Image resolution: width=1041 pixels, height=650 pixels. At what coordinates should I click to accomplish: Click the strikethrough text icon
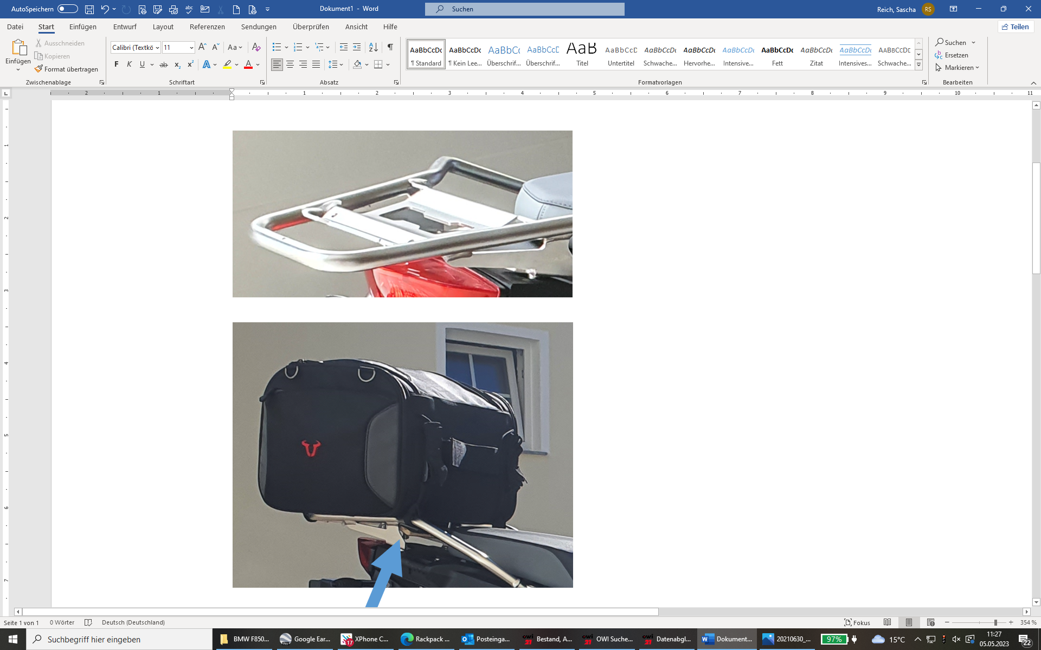point(163,64)
